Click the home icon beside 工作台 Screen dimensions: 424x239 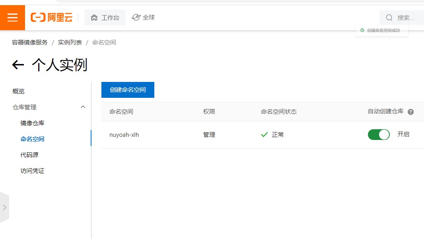[94, 17]
